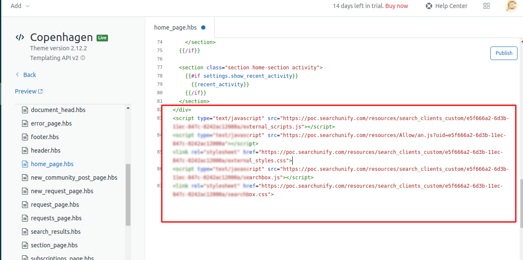Open new_community_post_page.hbs file

74,178
